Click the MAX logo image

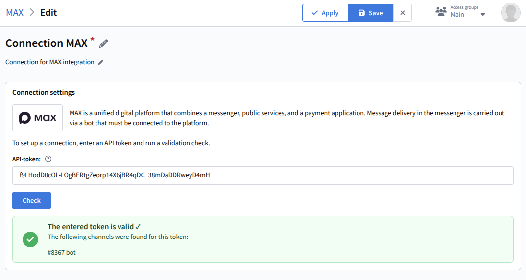point(37,118)
